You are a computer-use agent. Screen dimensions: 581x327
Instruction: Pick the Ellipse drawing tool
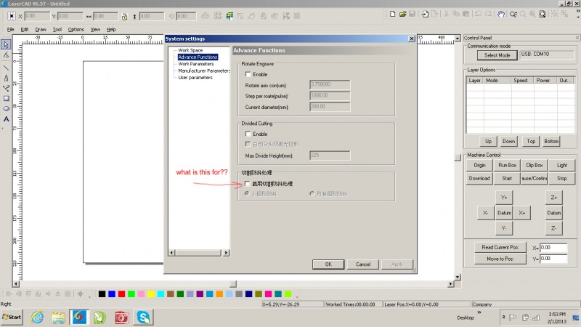[x=6, y=108]
